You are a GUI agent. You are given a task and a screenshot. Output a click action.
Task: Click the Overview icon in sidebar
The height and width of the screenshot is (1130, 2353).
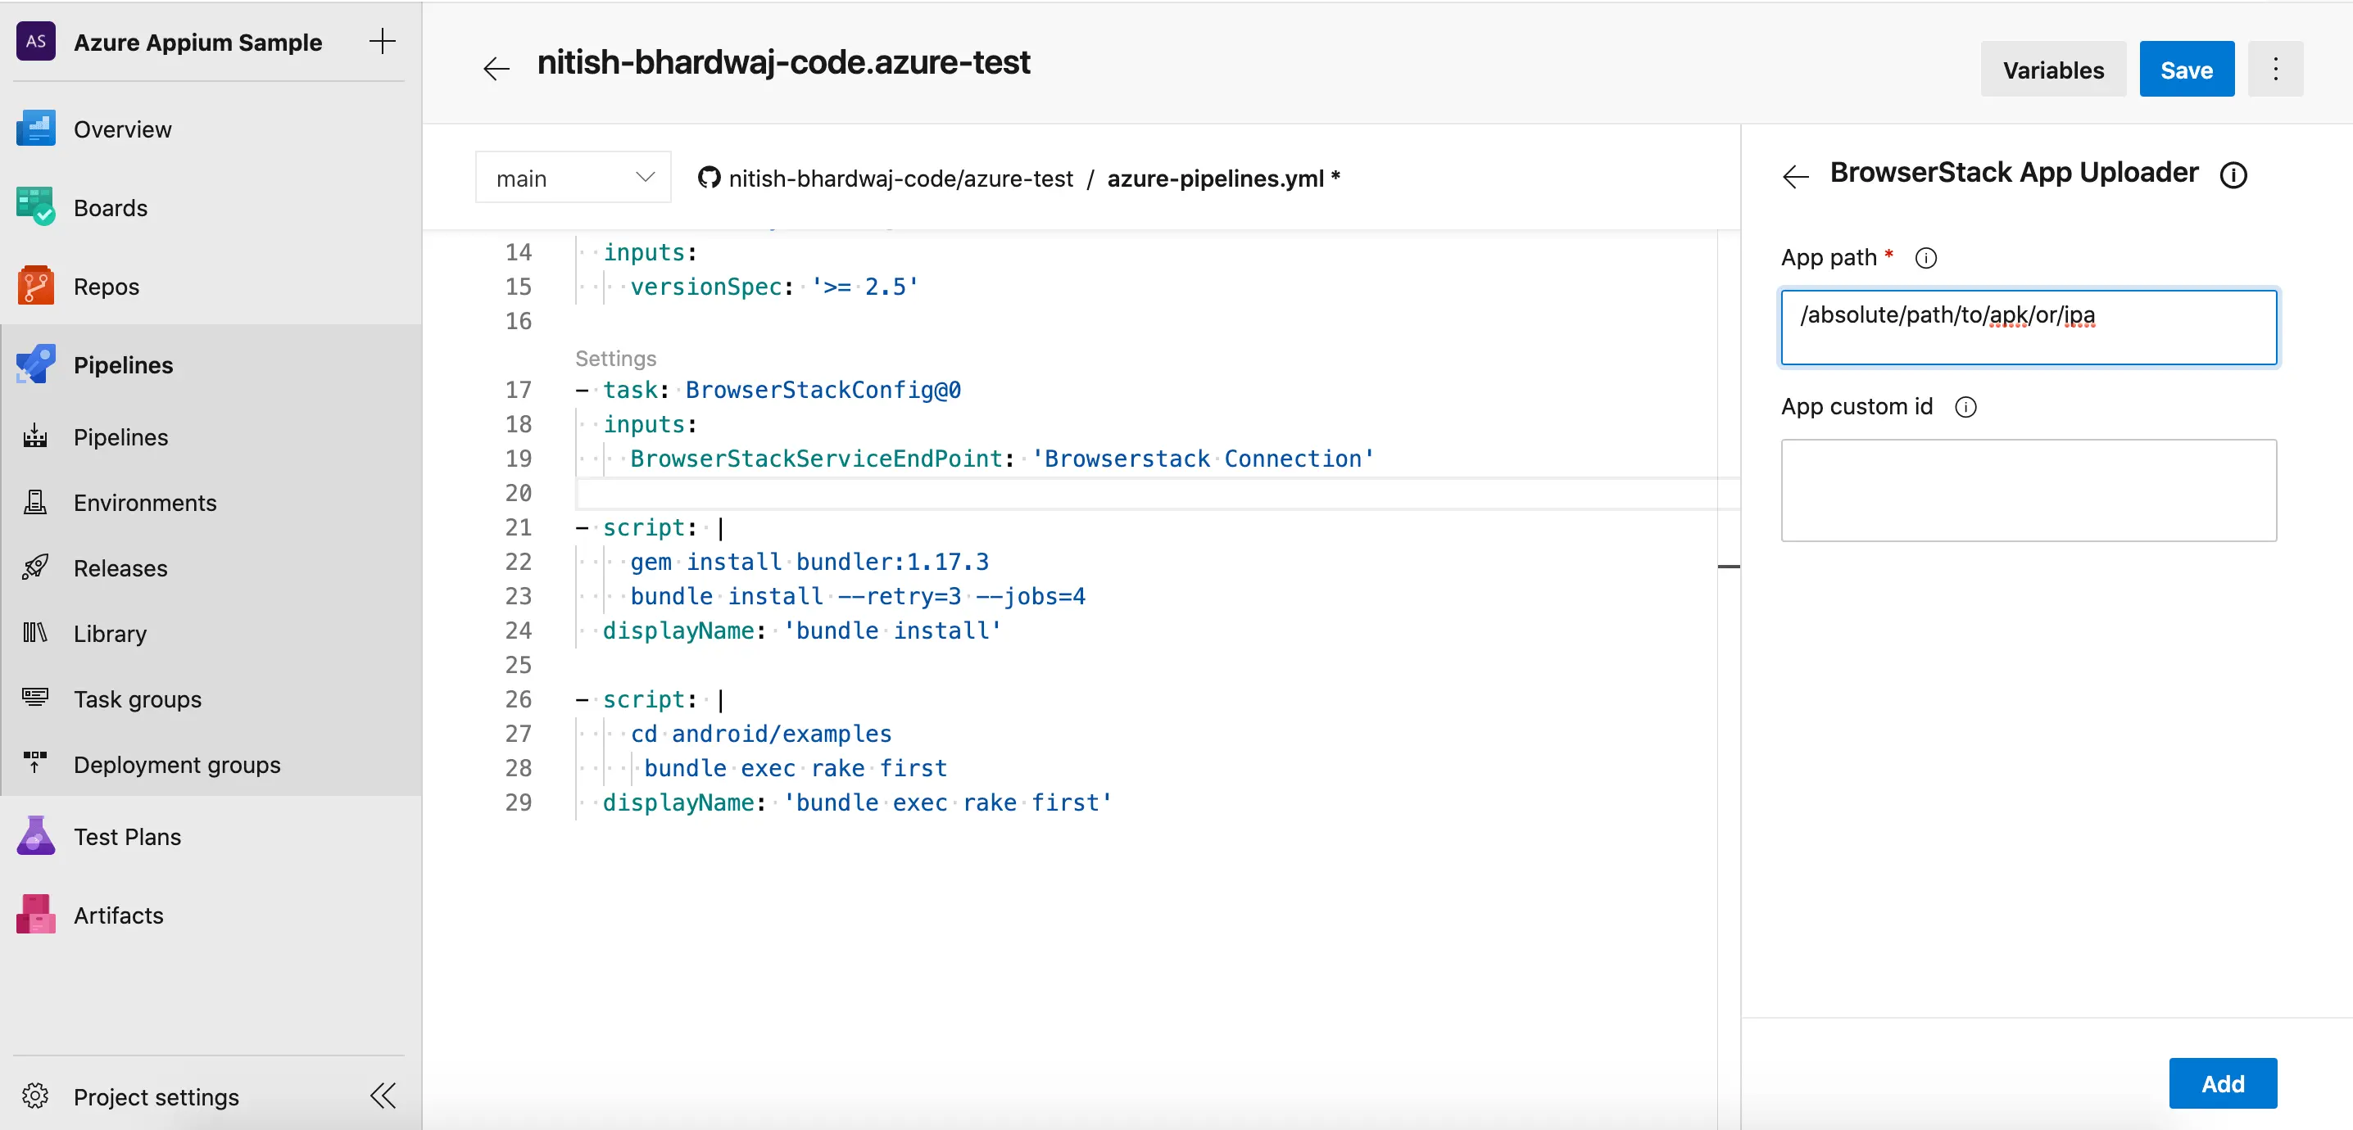[35, 129]
